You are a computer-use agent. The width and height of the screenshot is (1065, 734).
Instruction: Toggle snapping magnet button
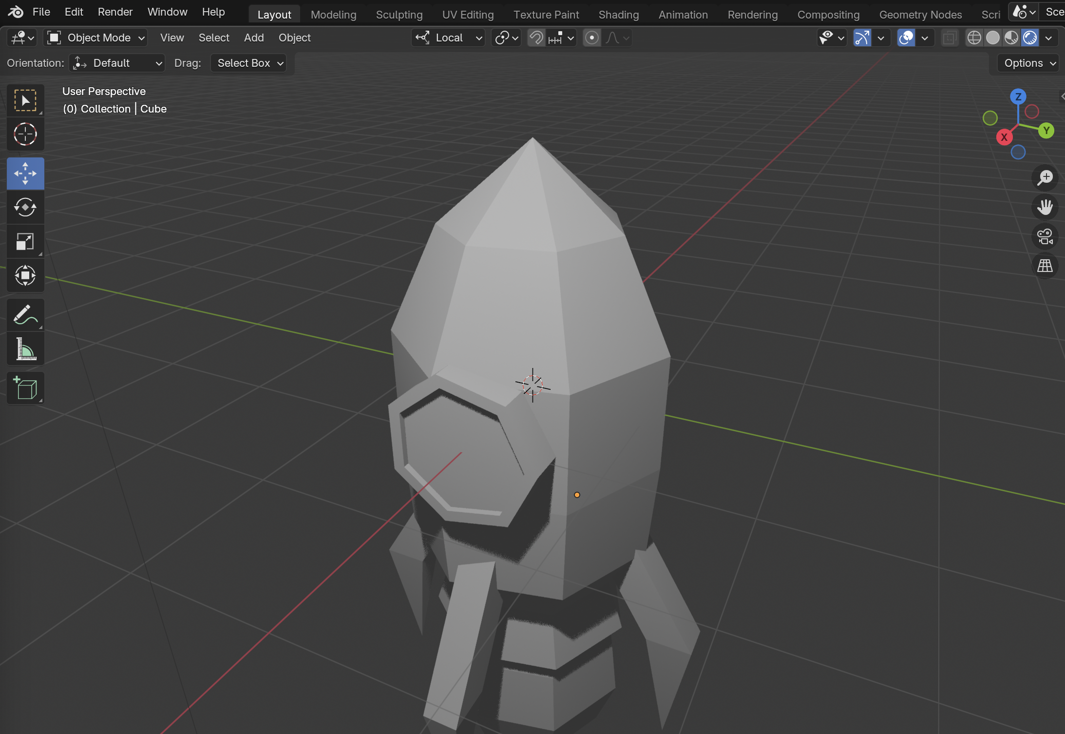[536, 38]
